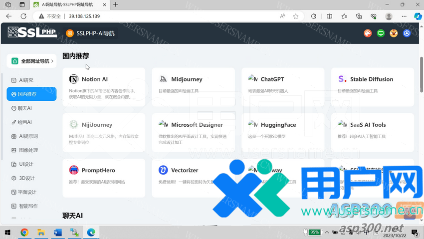The height and width of the screenshot is (239, 424).
Task: Select the AI网址导航-SSLPHP网址导航 tab
Action: [70, 4]
